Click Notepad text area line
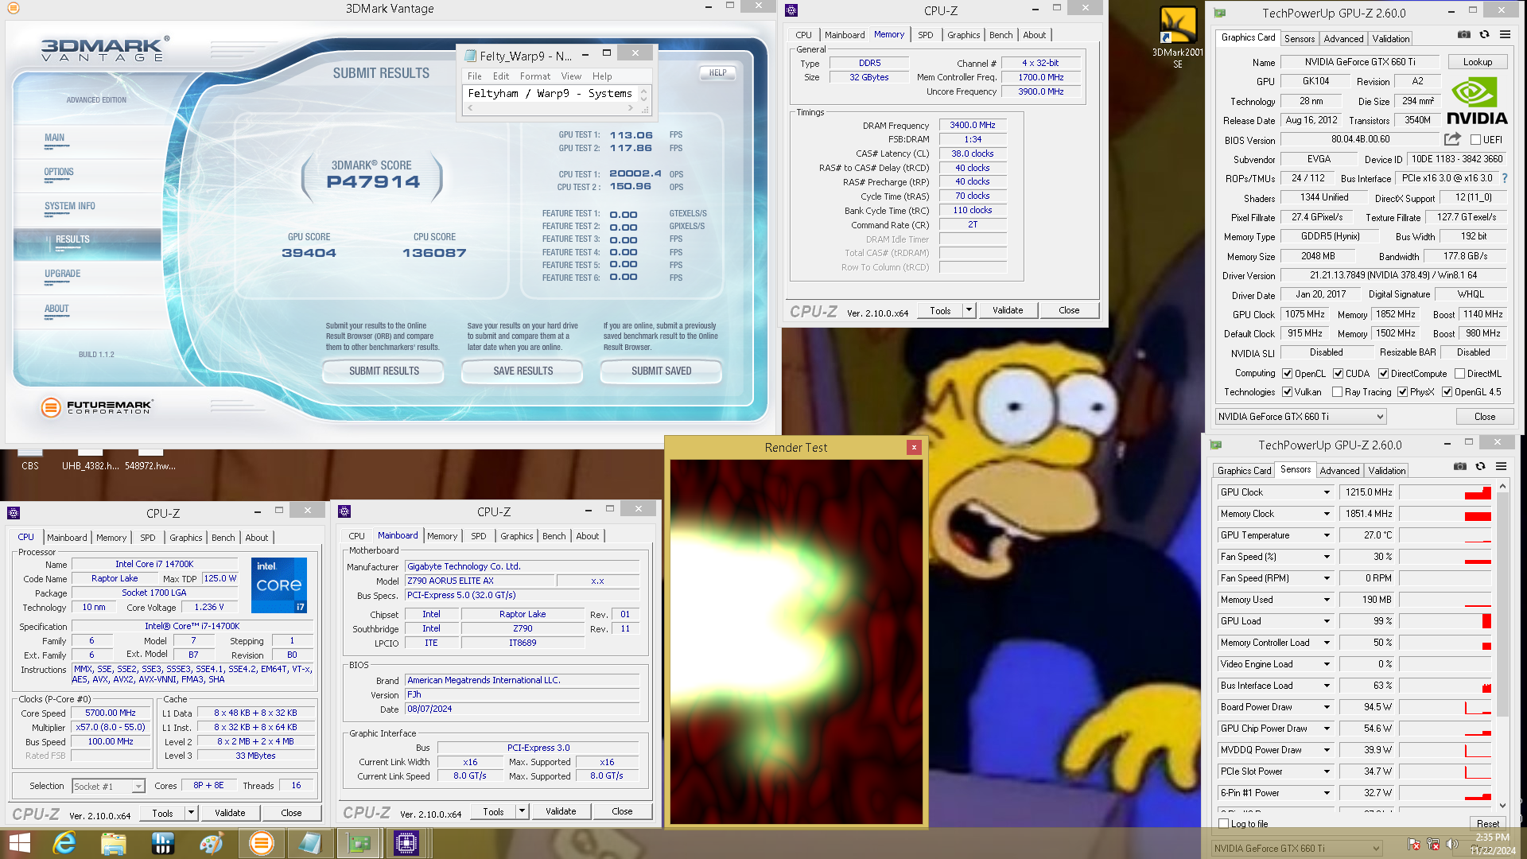This screenshot has width=1527, height=859. click(550, 93)
